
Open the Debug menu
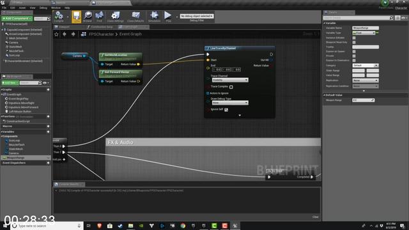tap(43, 8)
